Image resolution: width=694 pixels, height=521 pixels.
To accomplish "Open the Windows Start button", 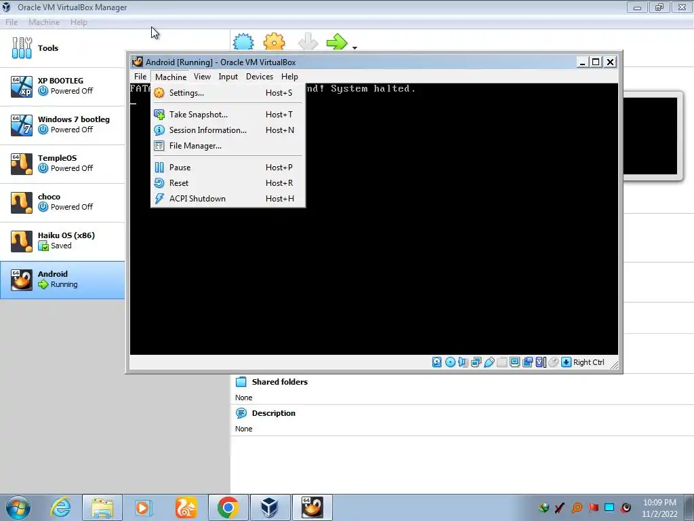I will [x=18, y=507].
